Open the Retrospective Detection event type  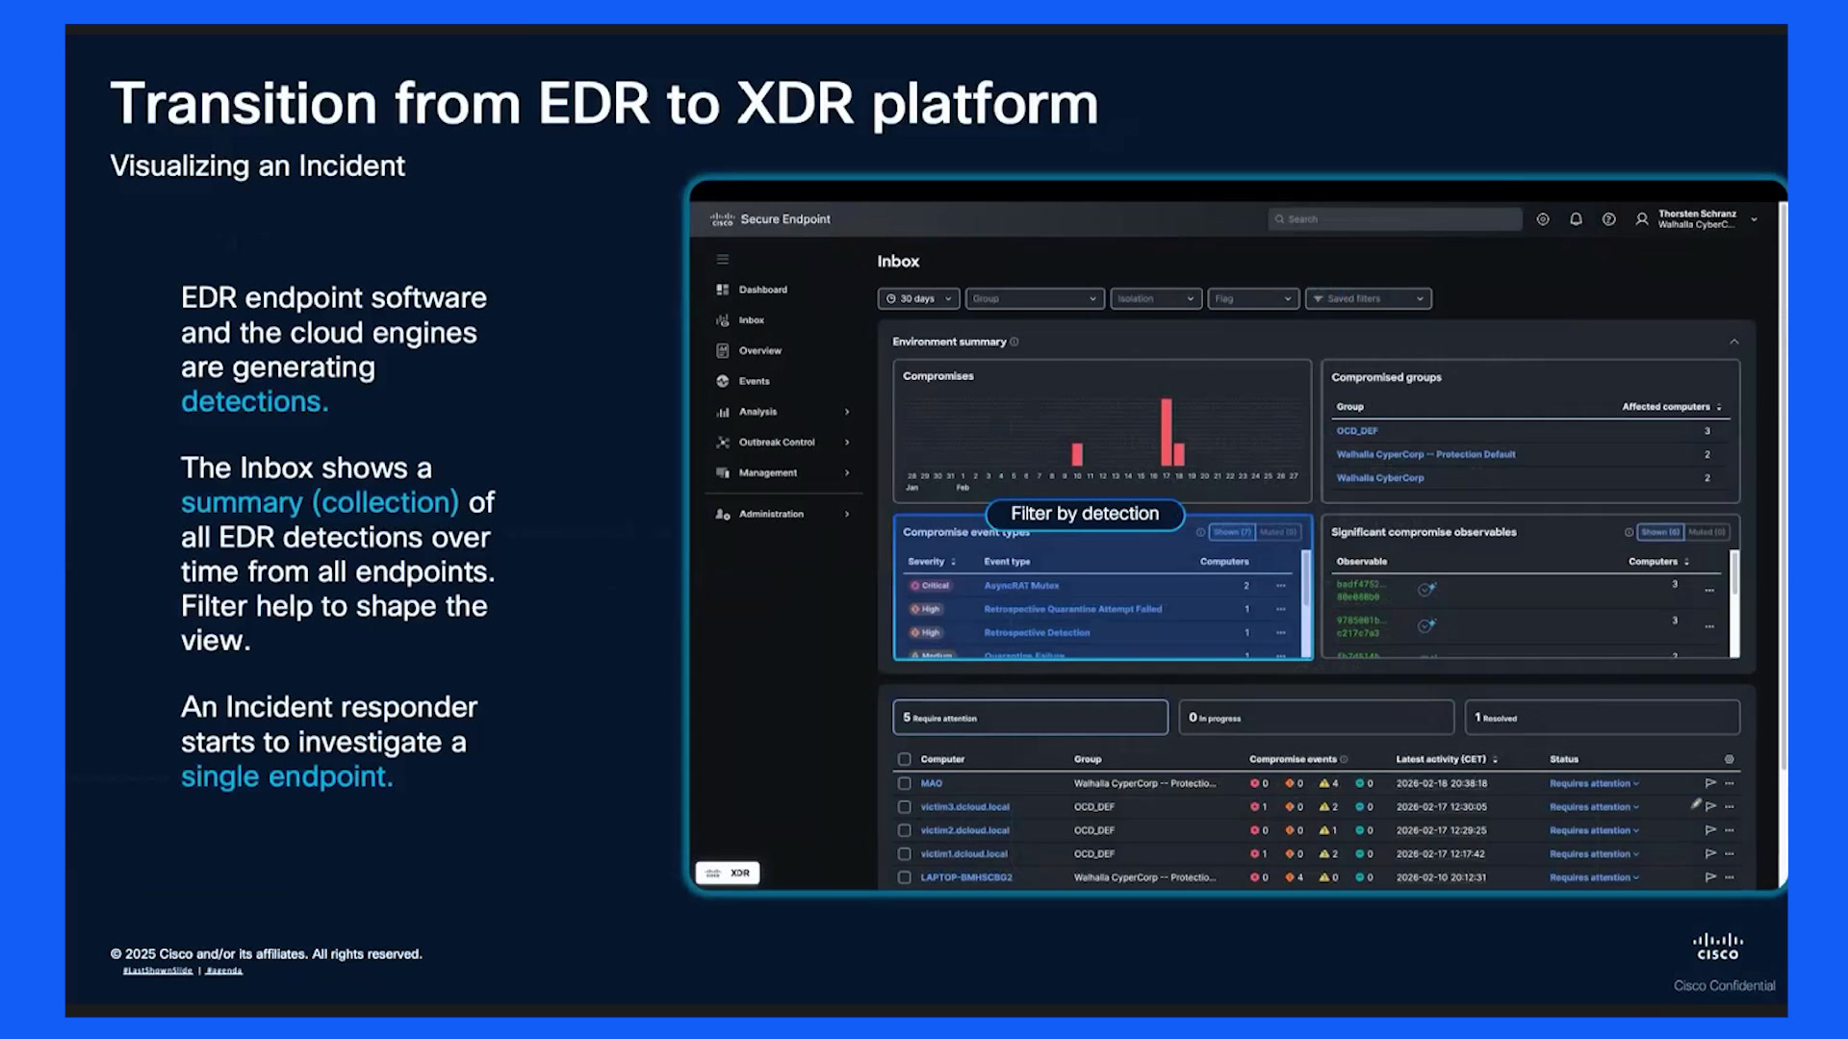[1037, 633]
